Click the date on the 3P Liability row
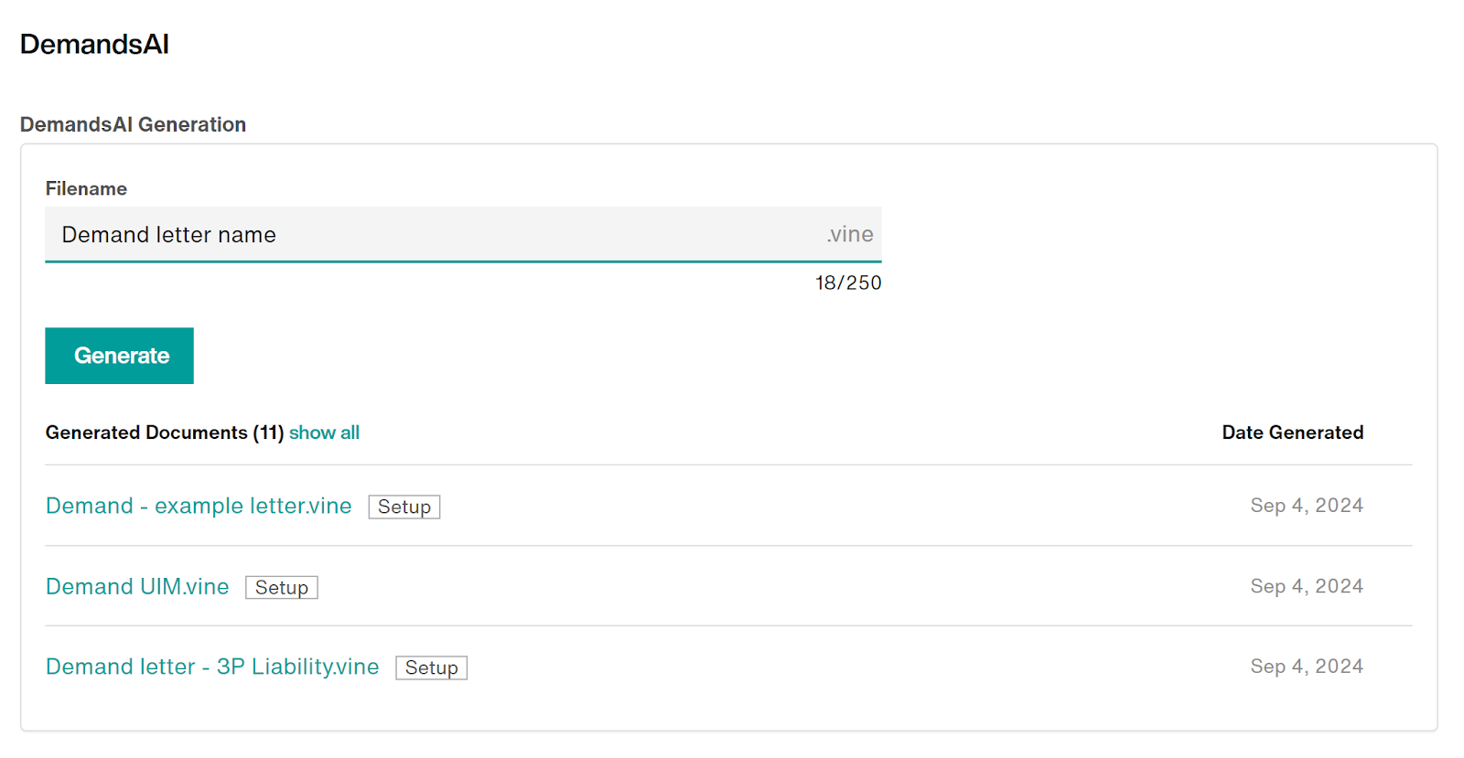The image size is (1464, 758). tap(1306, 667)
